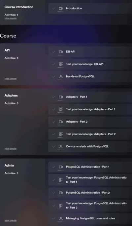
Task: Open Test your knowledge: Adapters - Part 2
Action: pyautogui.click(x=90, y=134)
